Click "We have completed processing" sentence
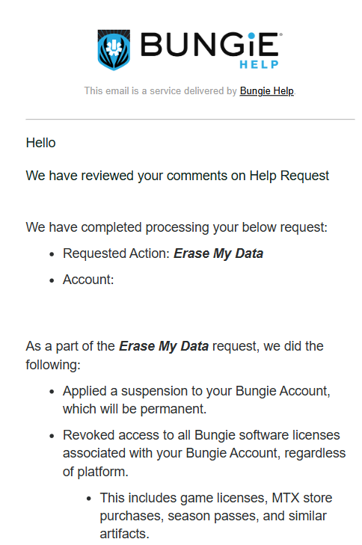The image size is (362, 545). pos(177,227)
